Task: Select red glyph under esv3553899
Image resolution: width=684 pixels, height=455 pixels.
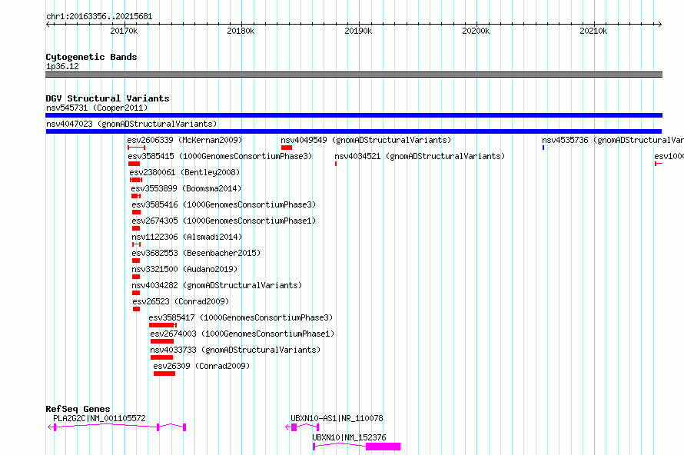Action: pyautogui.click(x=136, y=196)
